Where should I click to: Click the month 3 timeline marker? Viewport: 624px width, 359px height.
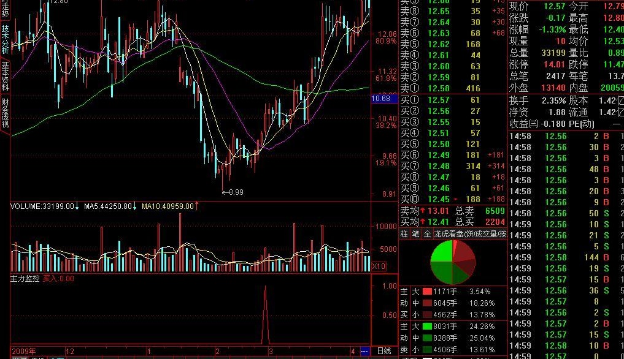(x=271, y=352)
